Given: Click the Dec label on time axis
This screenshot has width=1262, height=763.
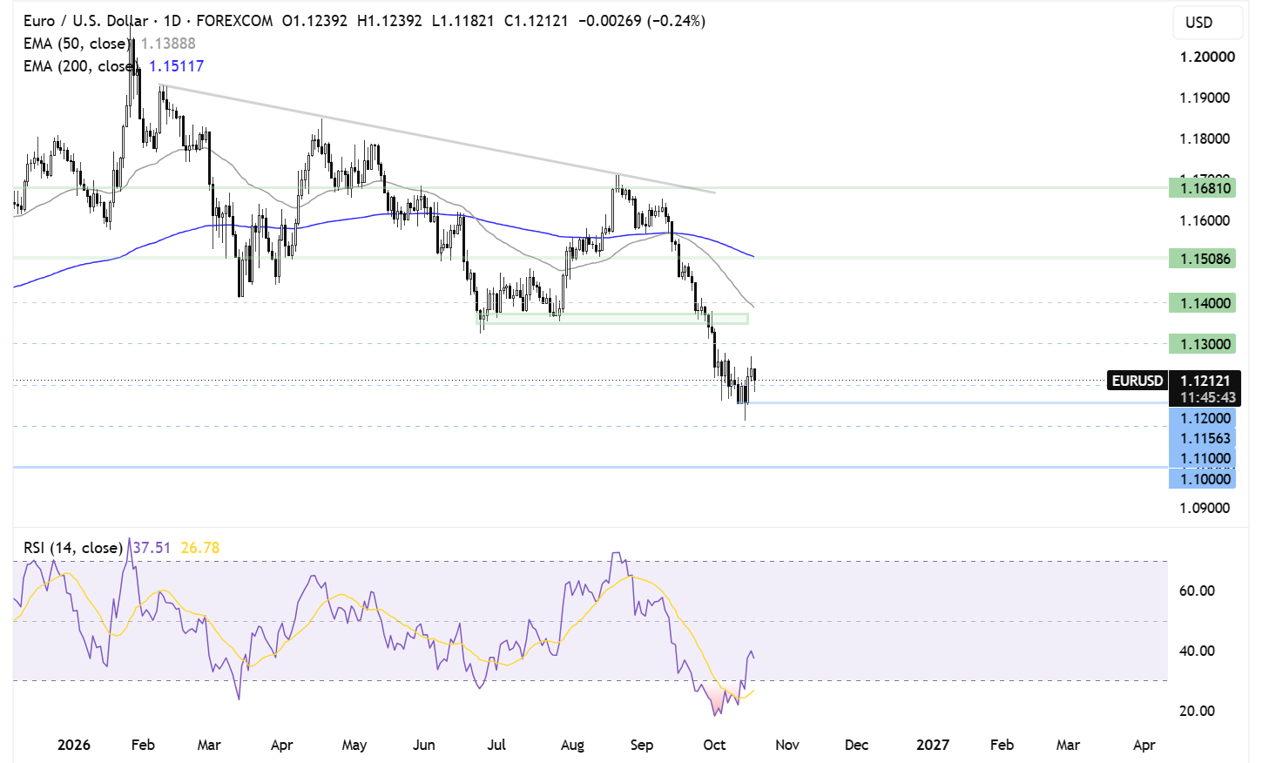Looking at the screenshot, I should 857,745.
